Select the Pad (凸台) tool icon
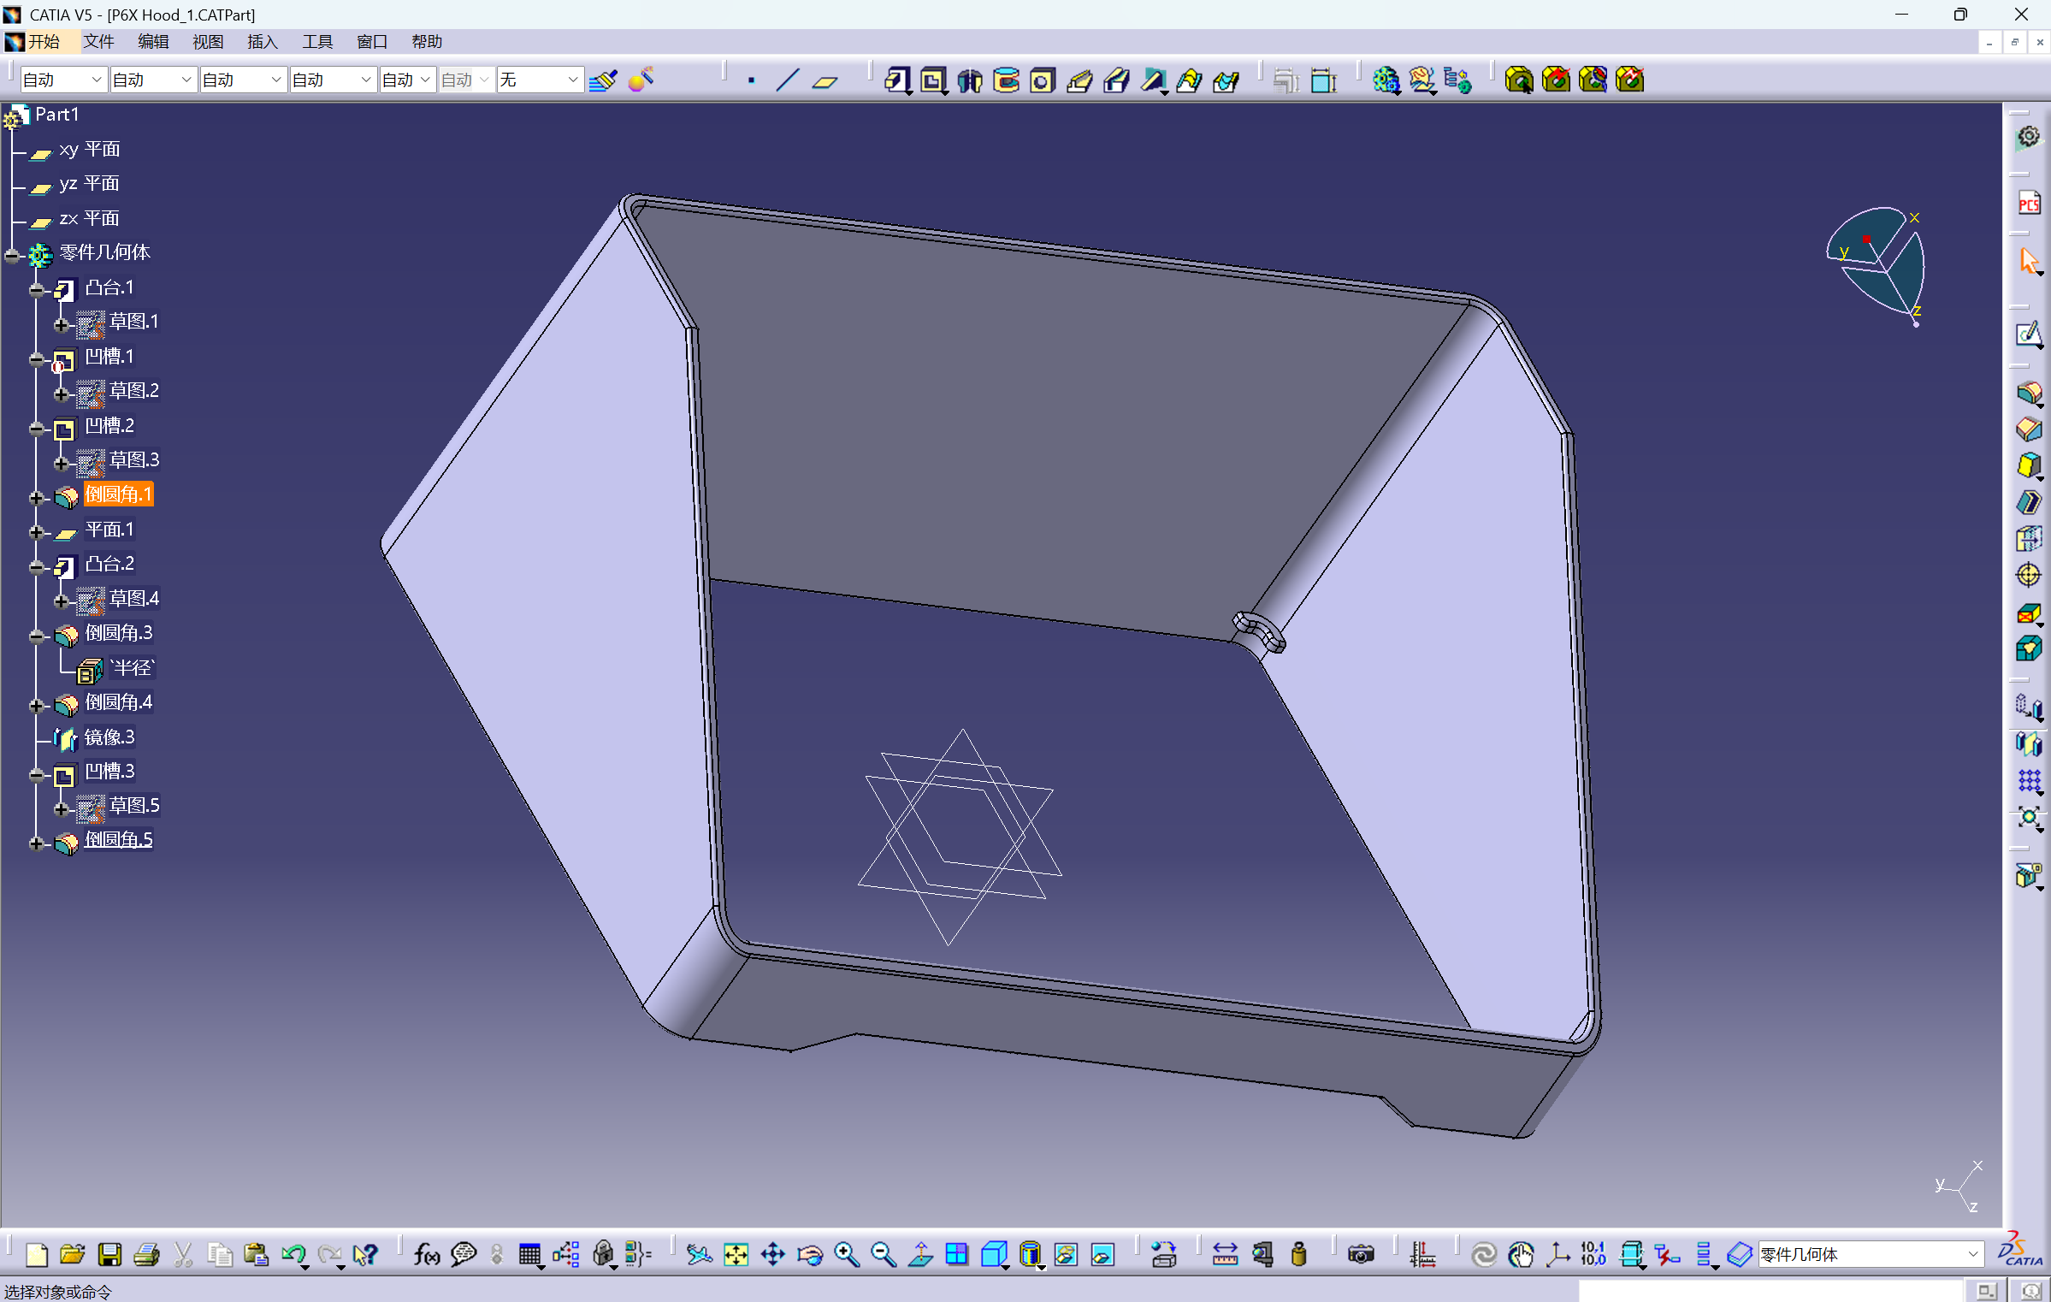This screenshot has height=1302, width=2051. point(896,80)
